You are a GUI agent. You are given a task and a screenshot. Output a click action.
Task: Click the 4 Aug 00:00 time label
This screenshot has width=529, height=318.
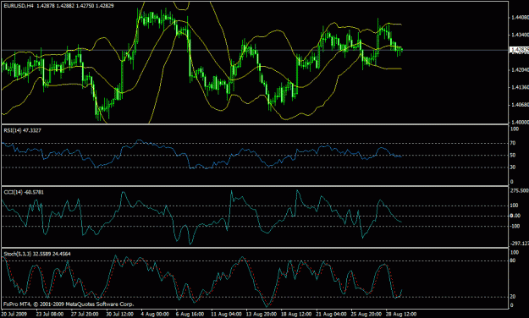pyautogui.click(x=155, y=314)
